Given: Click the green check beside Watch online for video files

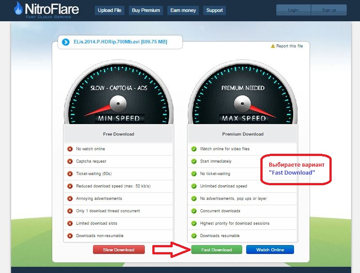Looking at the screenshot, I should [194, 149].
